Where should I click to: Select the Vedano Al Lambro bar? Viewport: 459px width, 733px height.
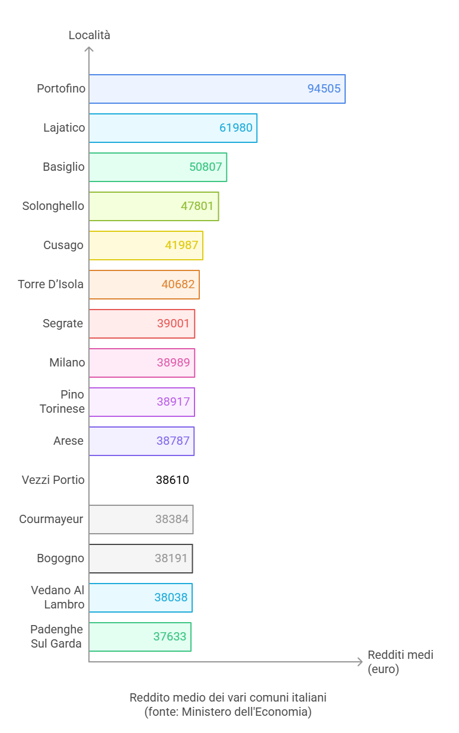(x=141, y=598)
